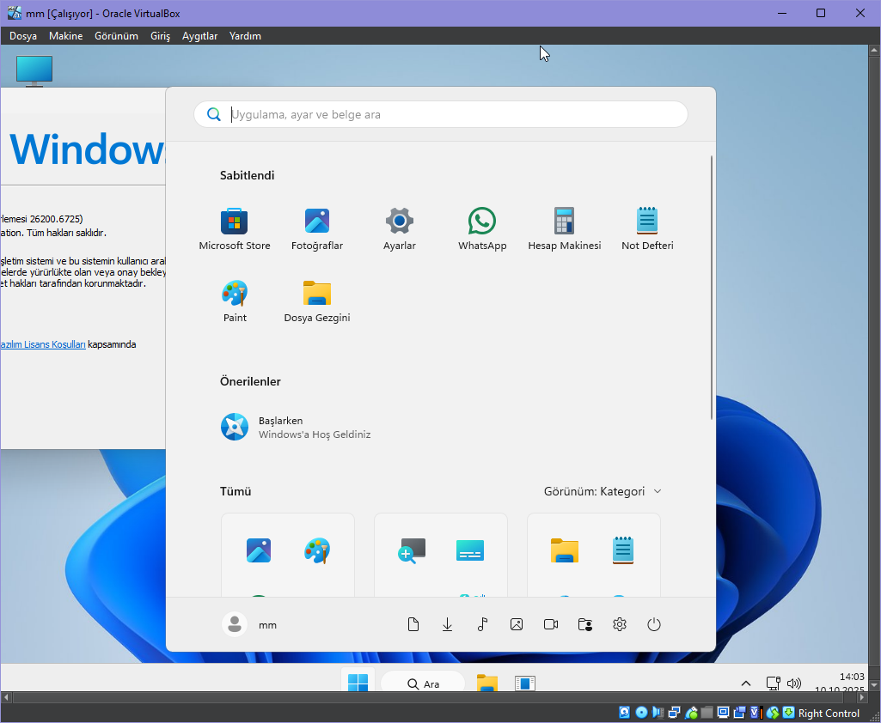
Task: Open Magnifier icon in the Tümü category card
Action: click(x=412, y=550)
